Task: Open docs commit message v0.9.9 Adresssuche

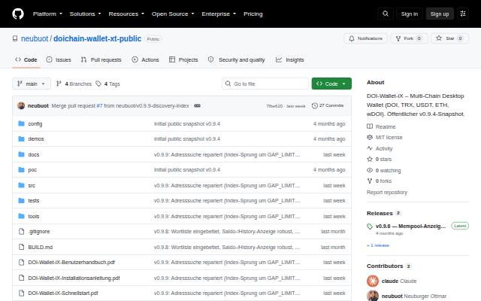Action: tap(227, 154)
